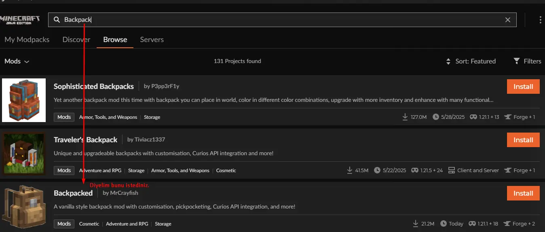
Task: Select Armor, Tools, and Weapons on Sophisticated Backpacks
Action: coord(108,117)
